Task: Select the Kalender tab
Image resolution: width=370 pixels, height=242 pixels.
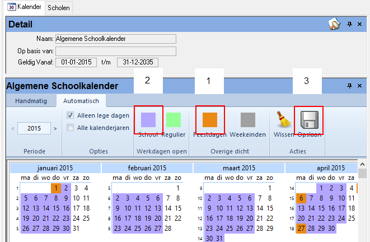Action: click(25, 8)
